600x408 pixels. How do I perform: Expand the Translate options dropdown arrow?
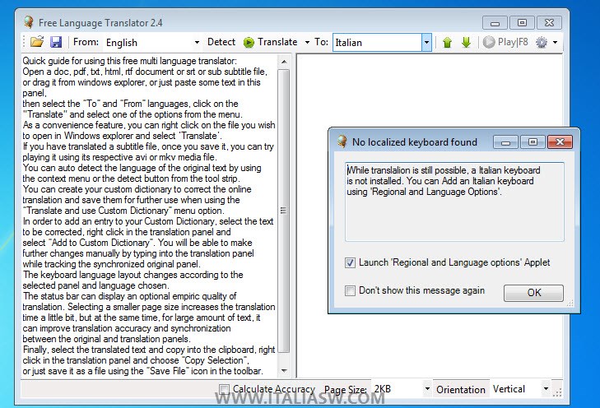point(307,43)
